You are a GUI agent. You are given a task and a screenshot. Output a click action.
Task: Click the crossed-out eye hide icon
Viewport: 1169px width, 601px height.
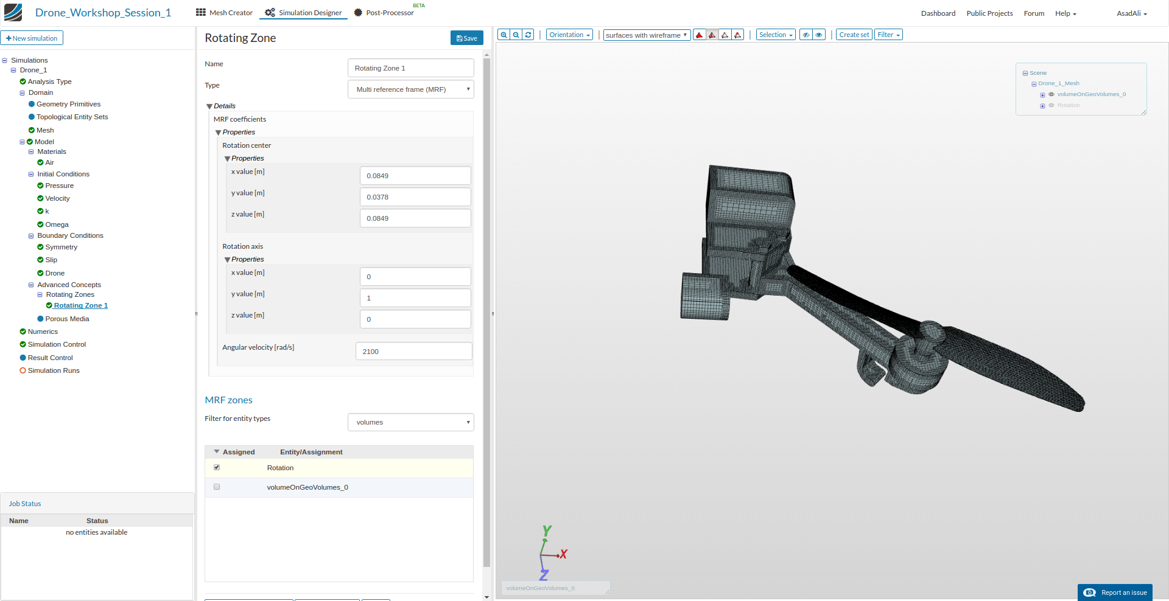tap(806, 35)
